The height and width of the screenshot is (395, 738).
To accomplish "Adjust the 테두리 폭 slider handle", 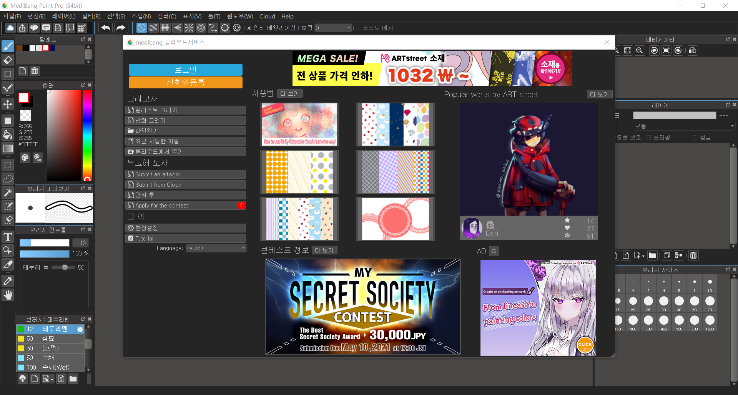I will tap(65, 267).
